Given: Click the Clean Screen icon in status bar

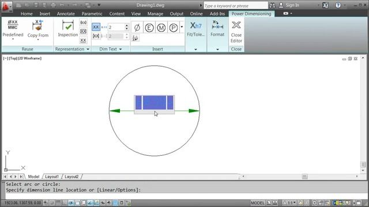Looking at the screenshot, I should pyautogui.click(x=359, y=203).
